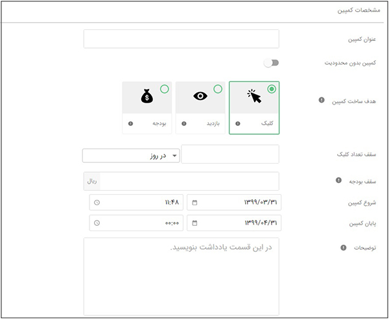Click the clock icon in the 11:48 start time field
This screenshot has height=320, width=389.
tap(97, 203)
